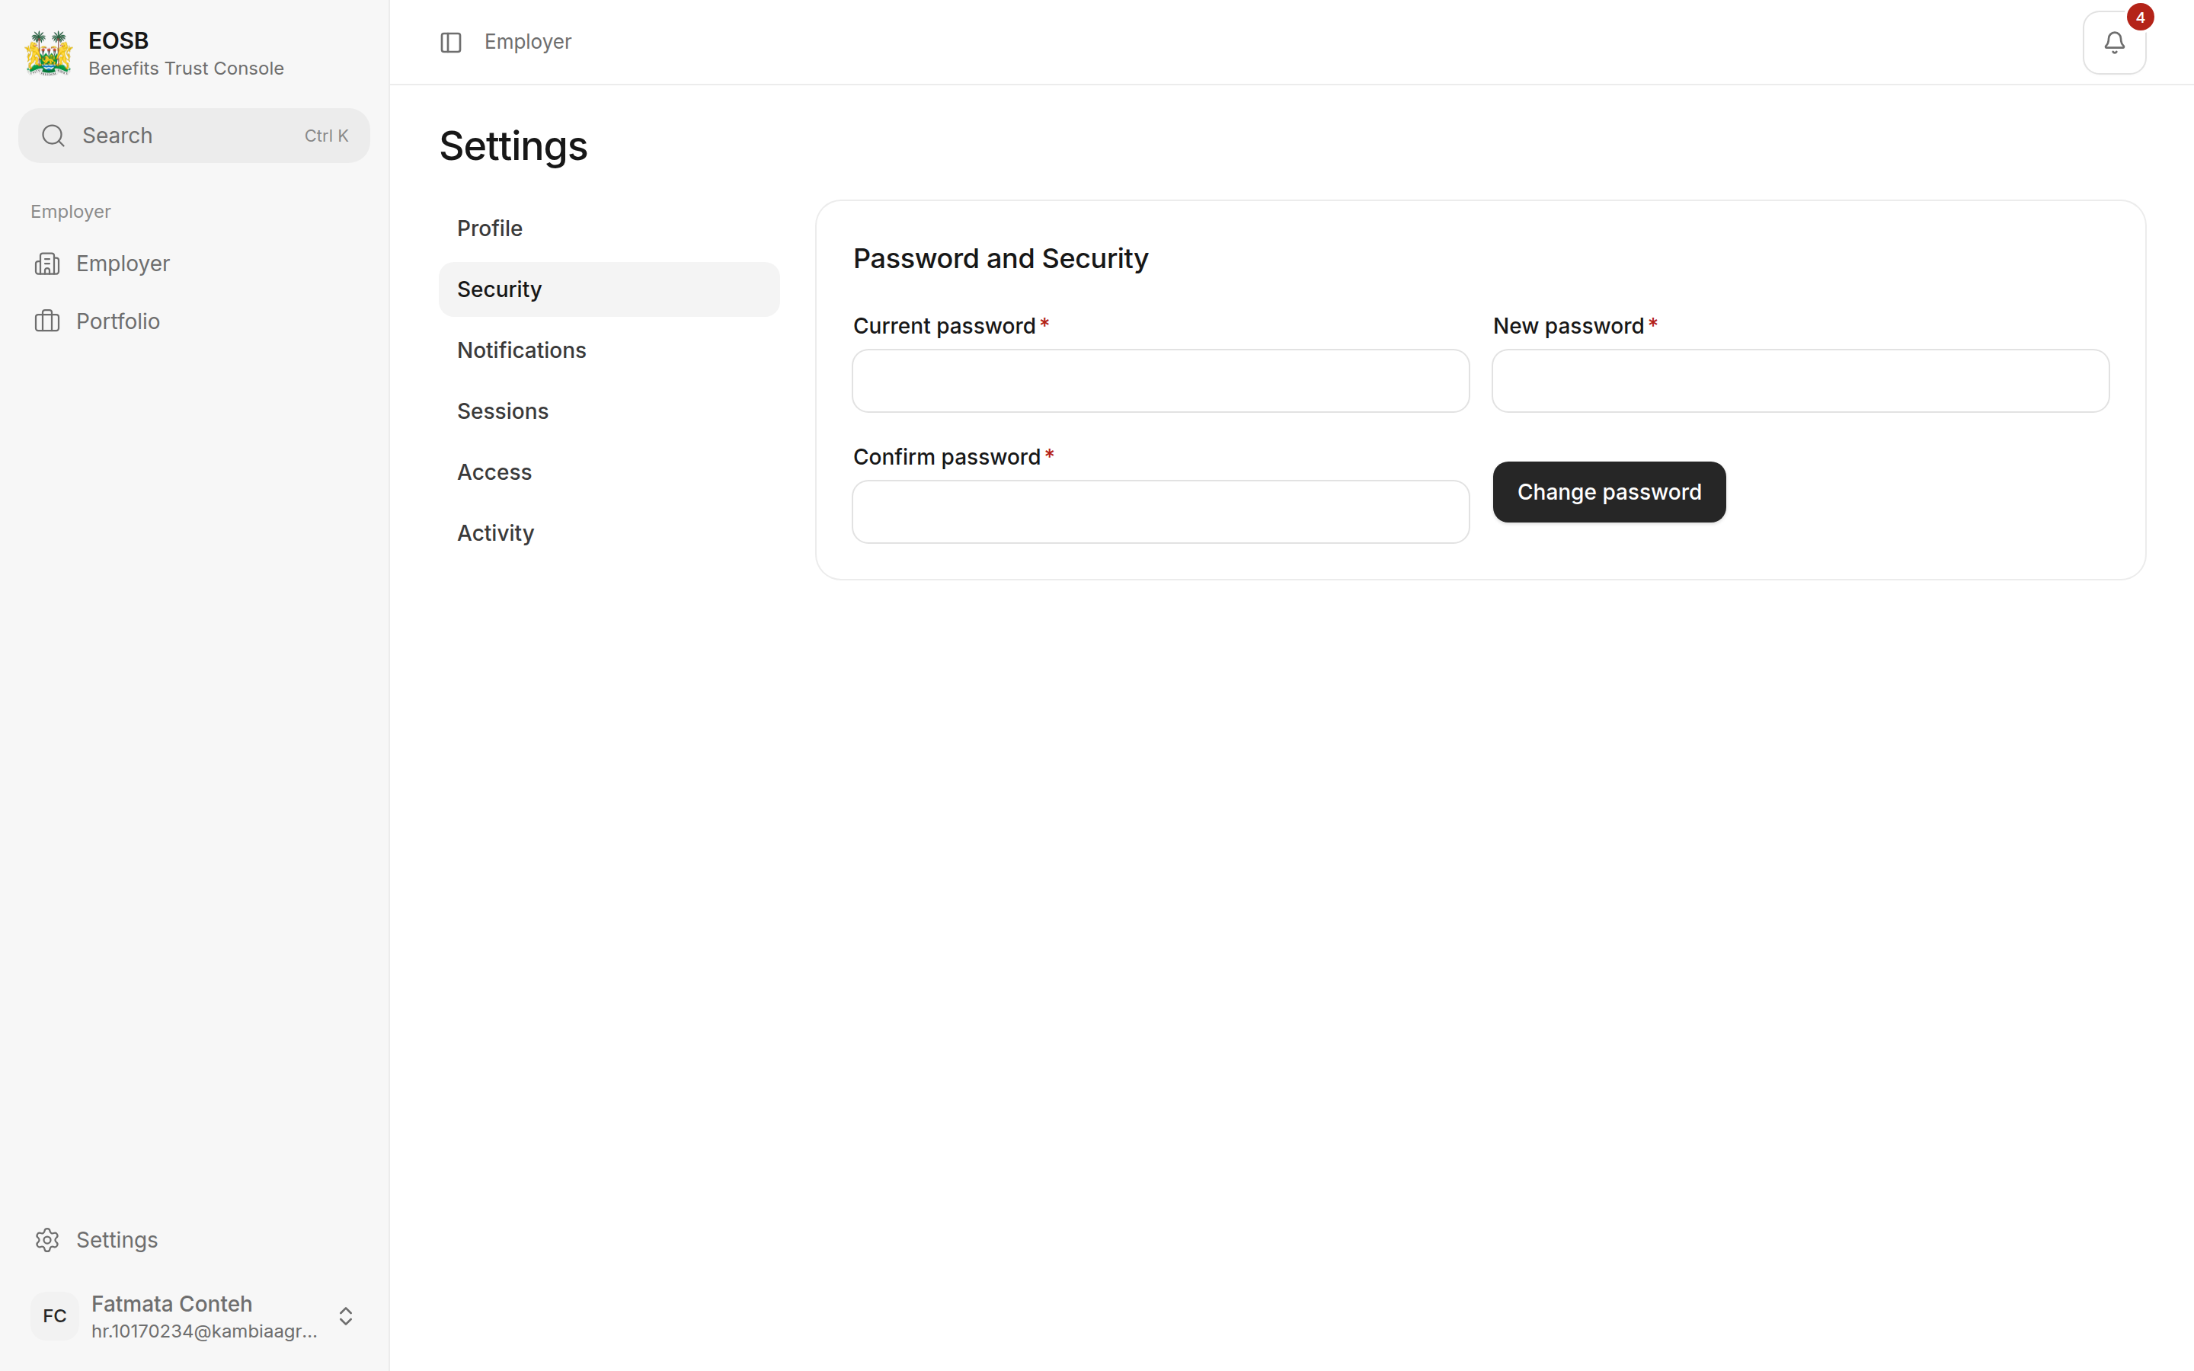Switch to the Notifications settings tab

click(609, 350)
